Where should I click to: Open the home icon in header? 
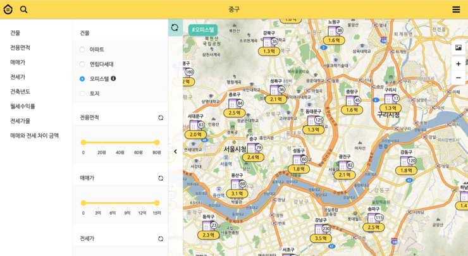coord(8,9)
